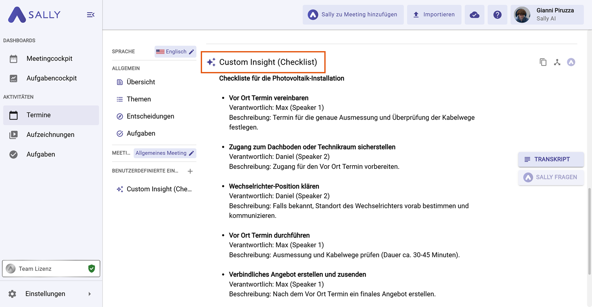Click Sally zu Meeting hinzufügen button
Viewport: 592px width, 307px height.
pyautogui.click(x=353, y=15)
